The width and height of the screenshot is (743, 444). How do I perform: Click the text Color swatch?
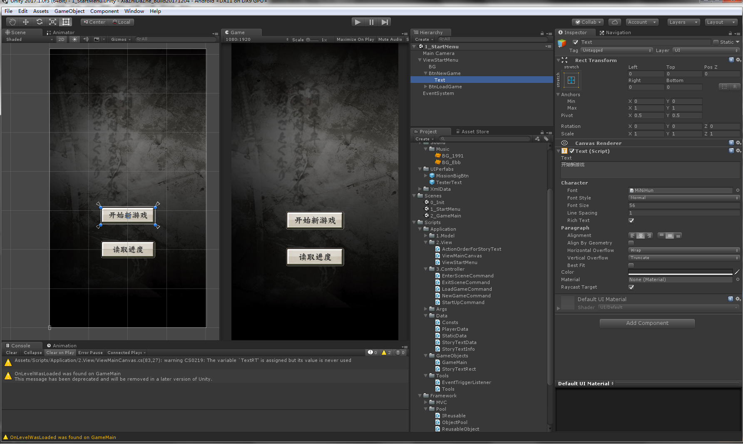pyautogui.click(x=680, y=272)
